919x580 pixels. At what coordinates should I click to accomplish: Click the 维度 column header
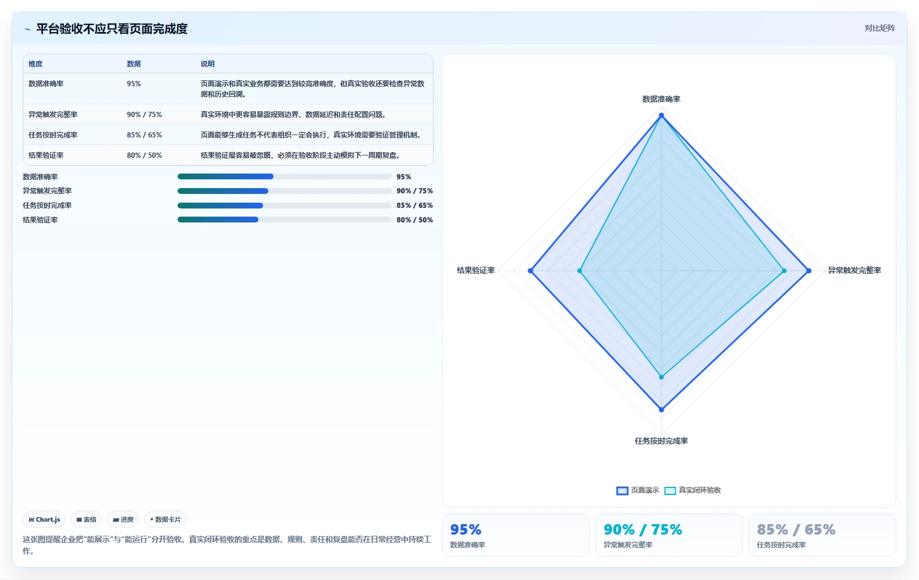point(36,64)
